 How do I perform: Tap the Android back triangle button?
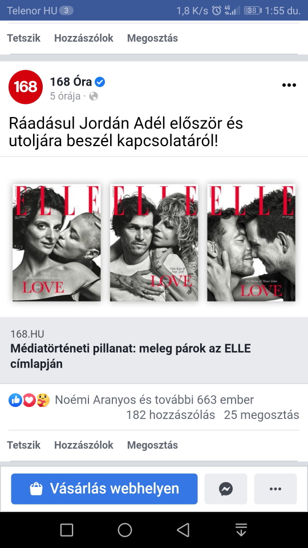[x=183, y=530]
